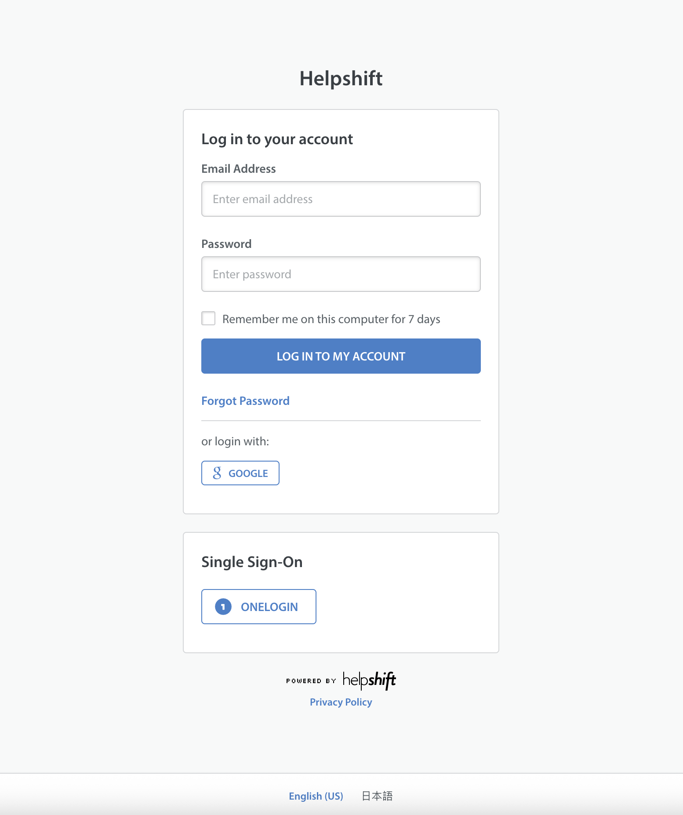
Task: Click the OneLogin circular number icon
Action: click(223, 607)
